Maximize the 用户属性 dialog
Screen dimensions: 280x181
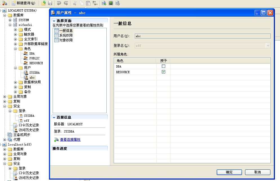click(264, 13)
